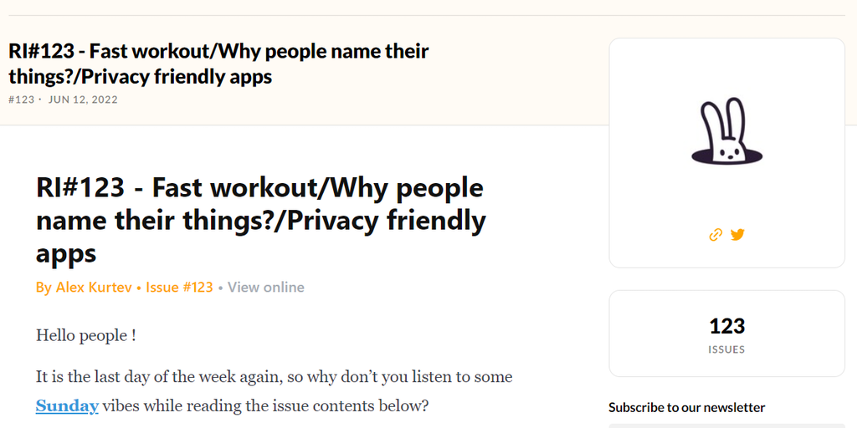Click the orange Issue #123 link
Viewport: 857px width, 428px height.
pyautogui.click(x=179, y=288)
